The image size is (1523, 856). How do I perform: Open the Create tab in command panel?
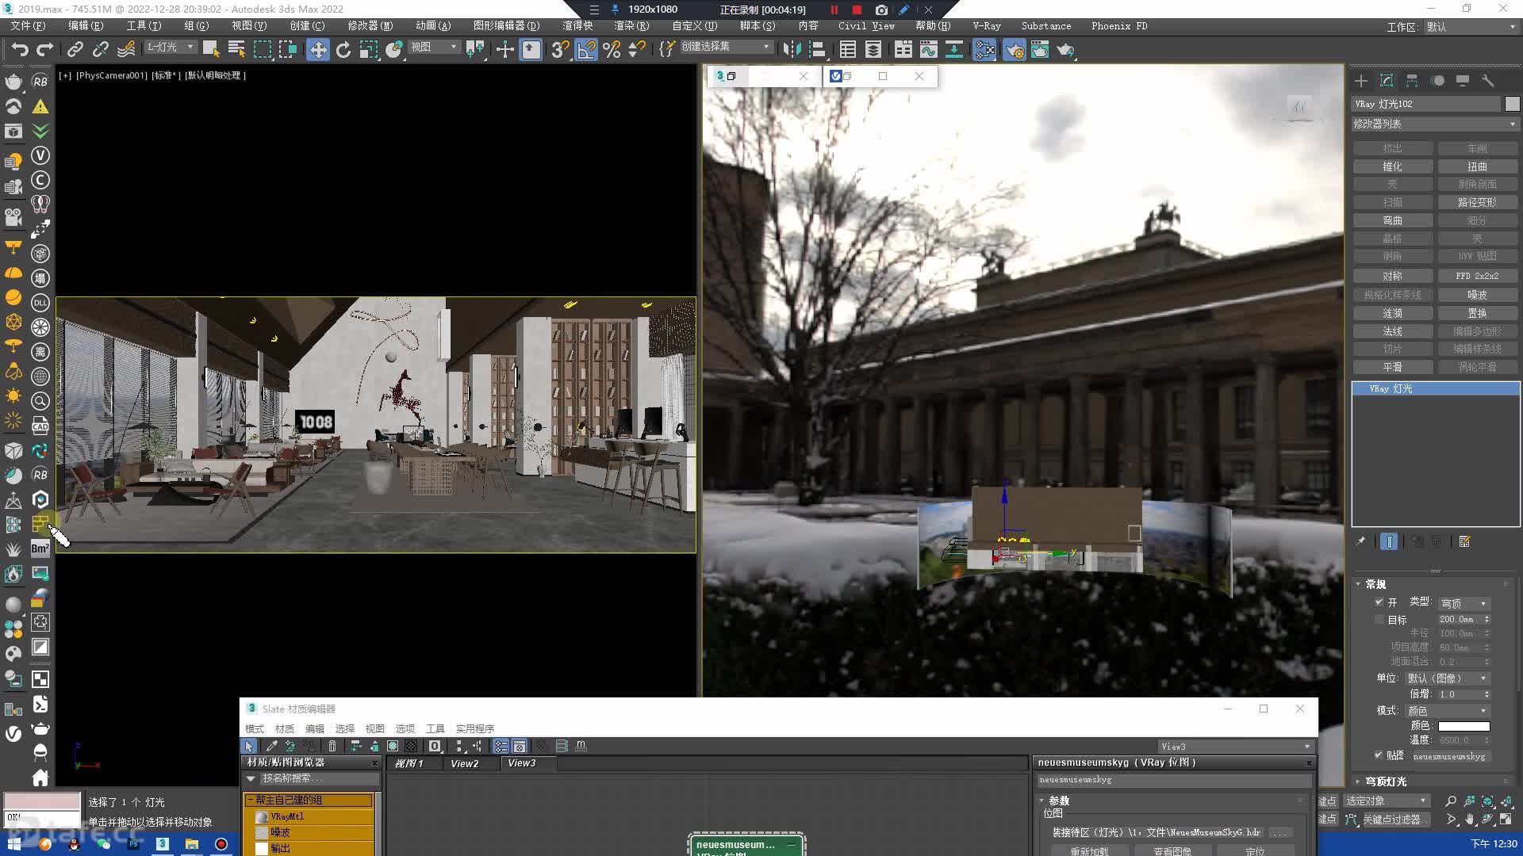[x=1361, y=81]
